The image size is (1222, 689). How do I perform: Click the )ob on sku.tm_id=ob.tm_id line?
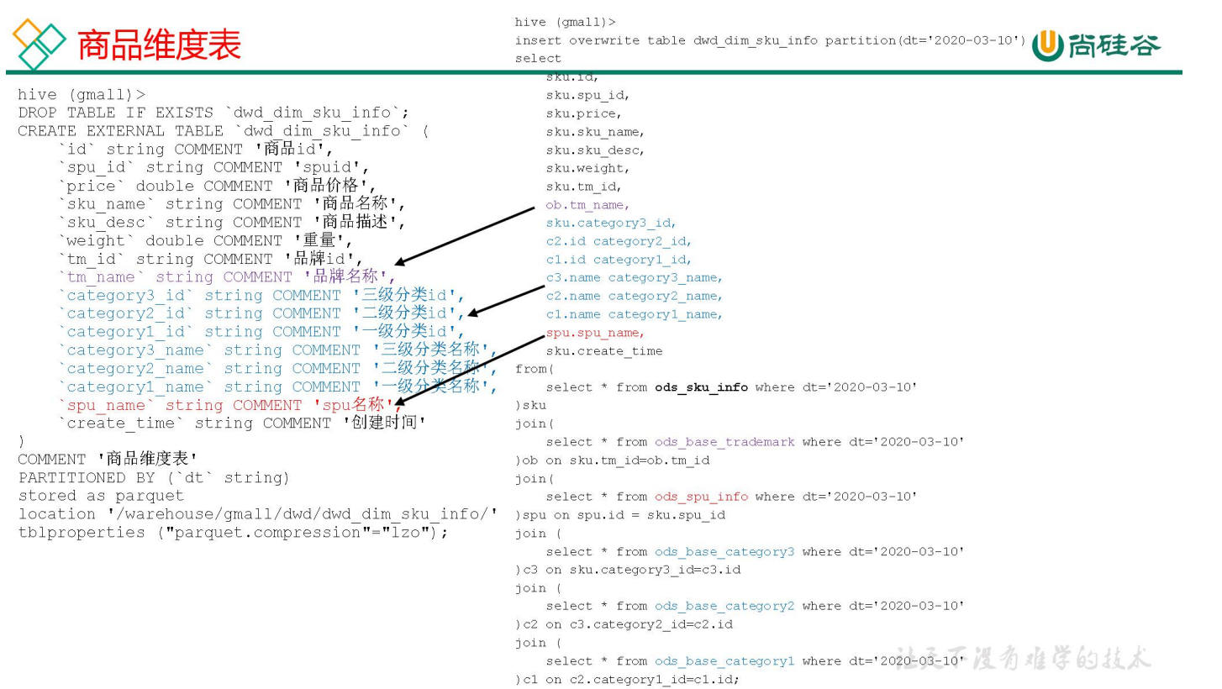click(613, 460)
